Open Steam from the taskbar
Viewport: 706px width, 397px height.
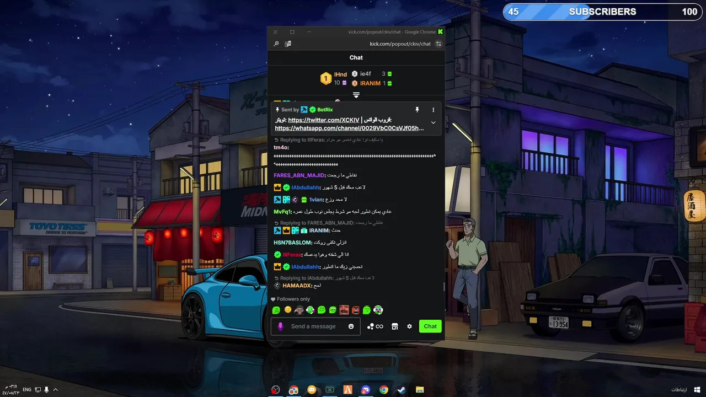tap(401, 390)
